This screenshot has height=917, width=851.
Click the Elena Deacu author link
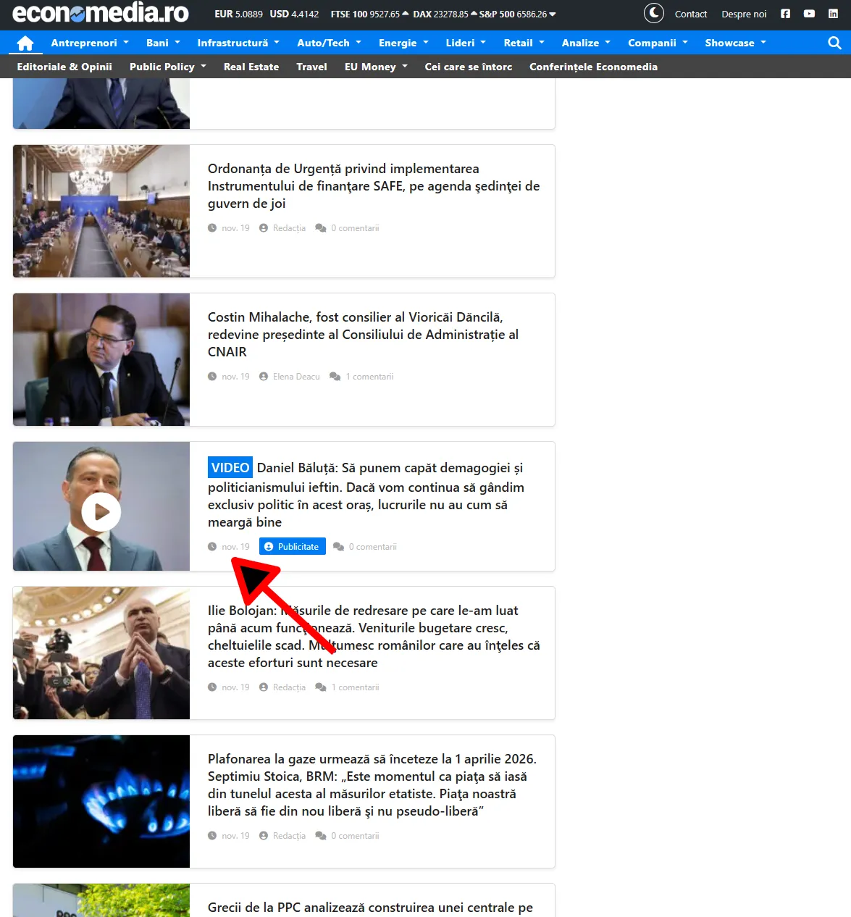pos(295,377)
